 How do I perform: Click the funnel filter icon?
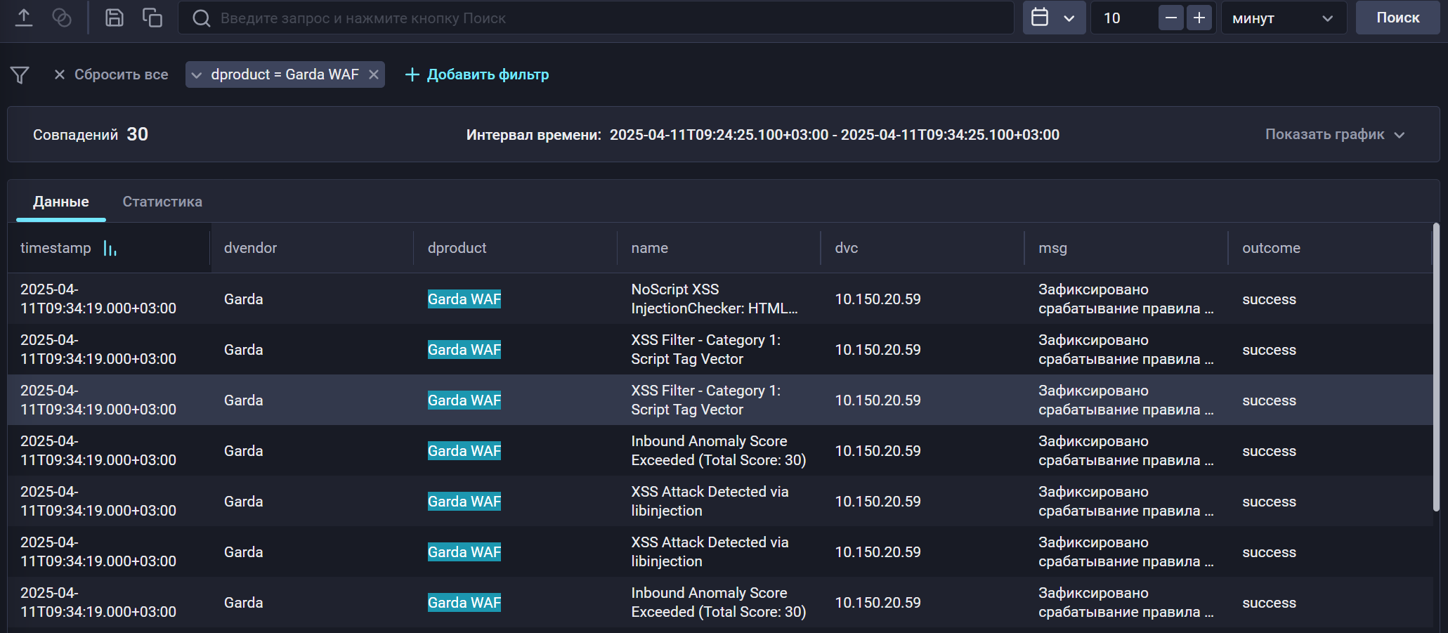coord(20,74)
